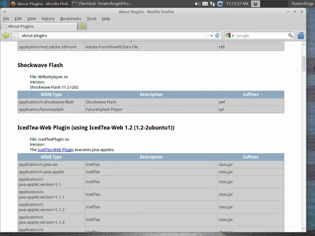315x236 pixels.
Task: Click the Adobe FormFlow99 Data File cell
Action: 151,47
